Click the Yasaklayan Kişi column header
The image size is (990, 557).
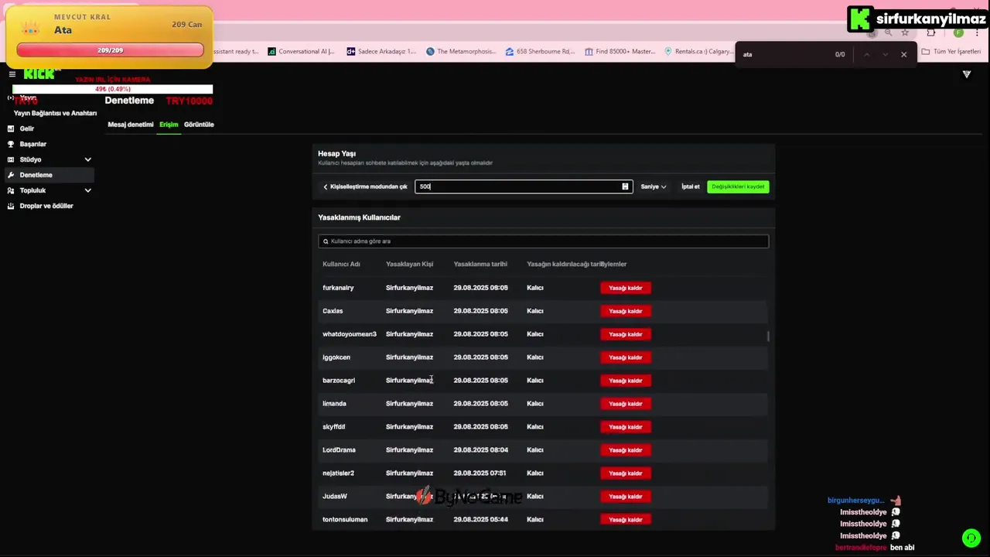pyautogui.click(x=409, y=265)
